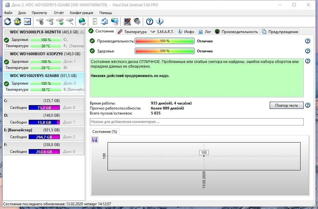Click the disk with stethoscope test icon

pos(40,21)
